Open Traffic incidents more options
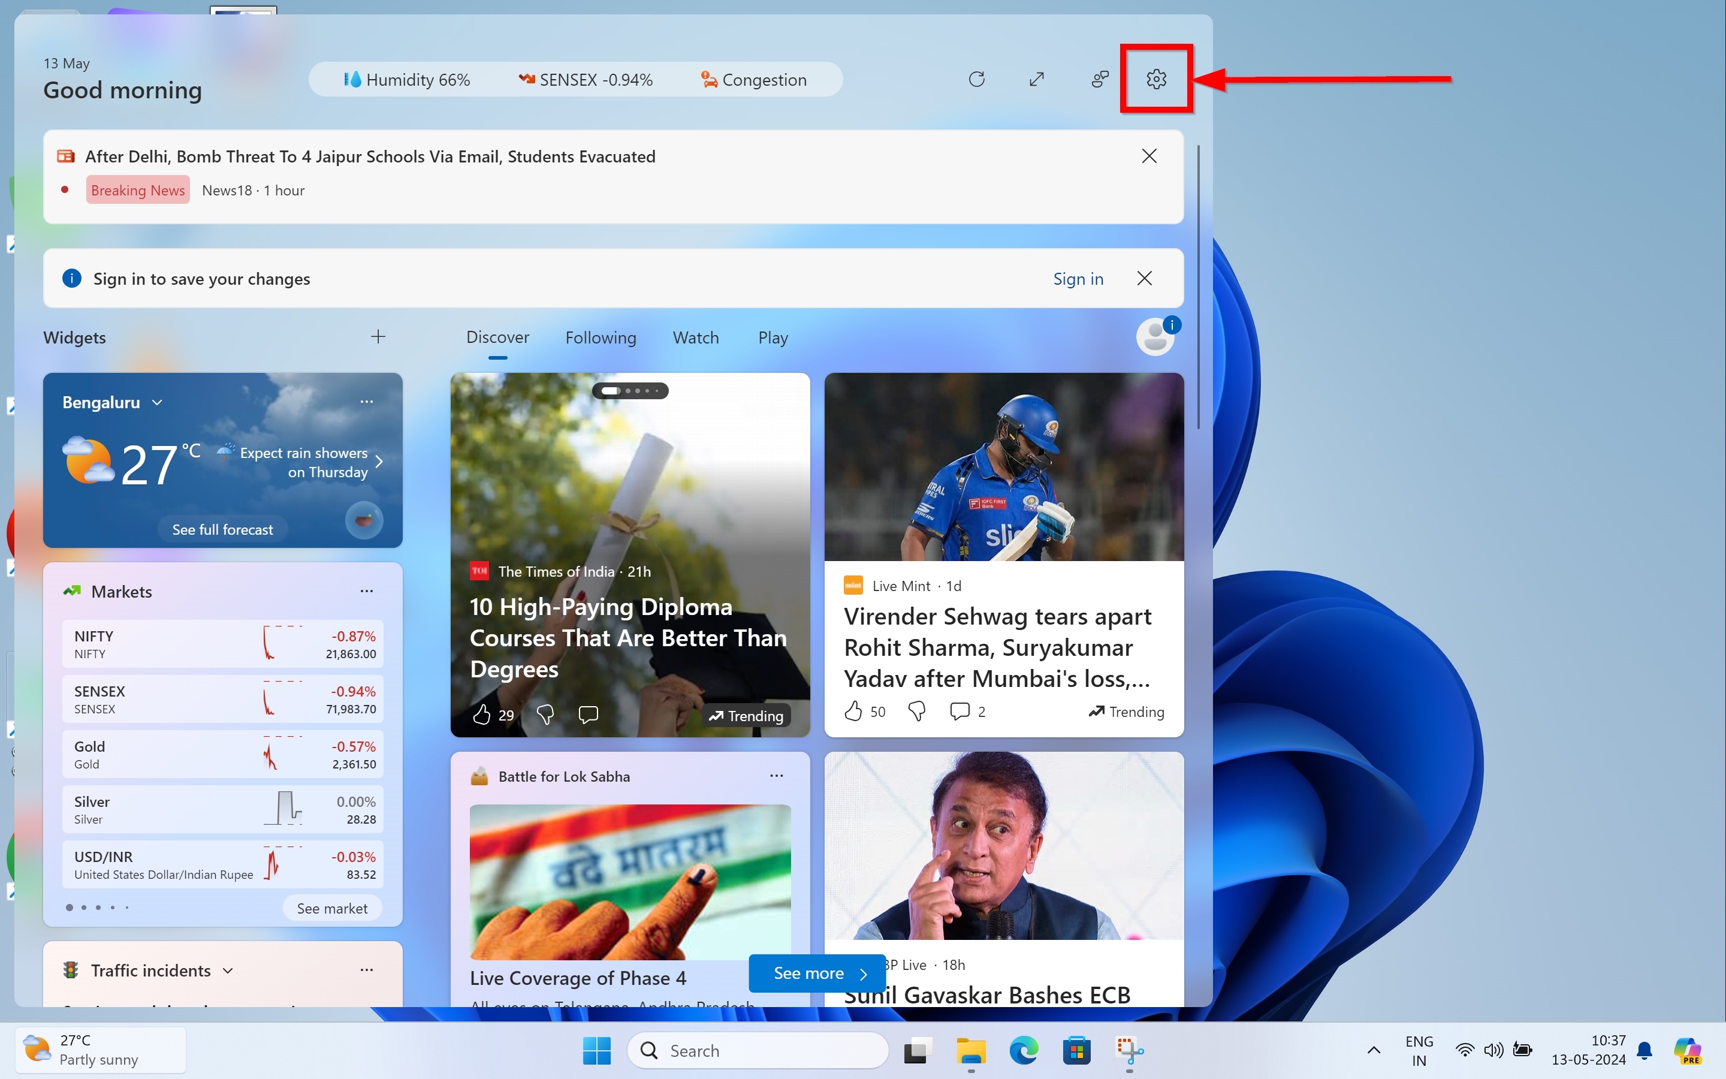This screenshot has width=1726, height=1079. click(367, 970)
